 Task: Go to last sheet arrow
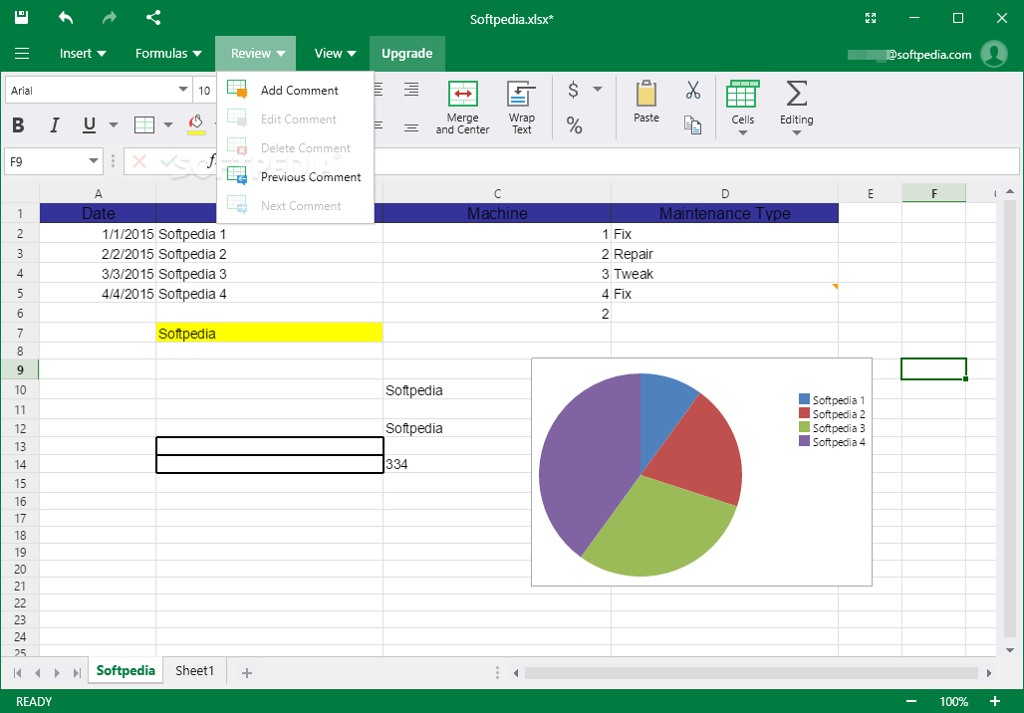click(x=77, y=672)
